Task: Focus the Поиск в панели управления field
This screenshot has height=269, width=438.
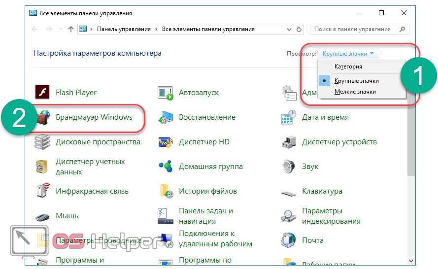Action: tap(355, 29)
